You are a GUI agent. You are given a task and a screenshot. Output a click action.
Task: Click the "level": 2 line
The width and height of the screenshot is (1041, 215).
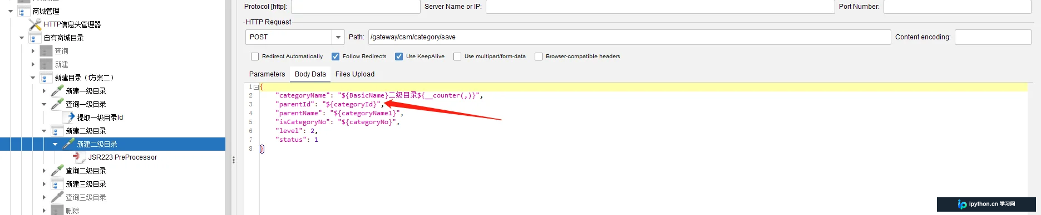(297, 131)
